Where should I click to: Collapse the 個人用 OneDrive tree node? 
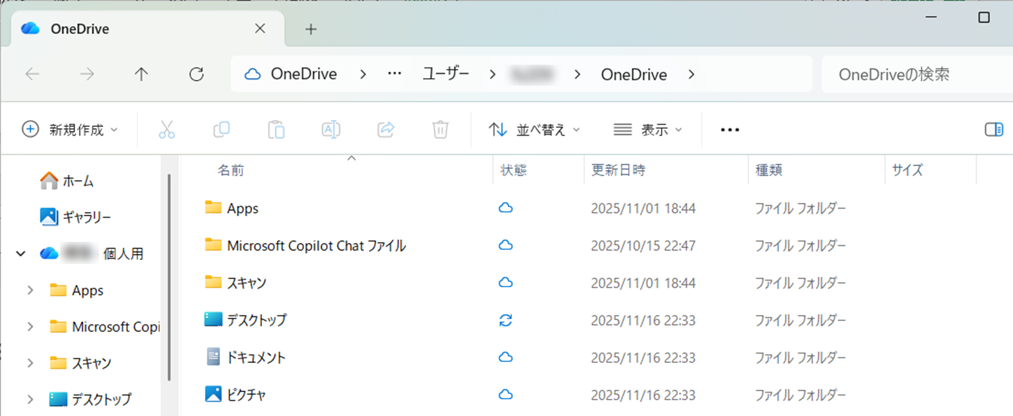[21, 253]
